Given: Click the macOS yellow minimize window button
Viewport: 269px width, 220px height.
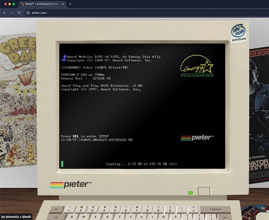Looking at the screenshot, I should pyautogui.click(x=9, y=4).
